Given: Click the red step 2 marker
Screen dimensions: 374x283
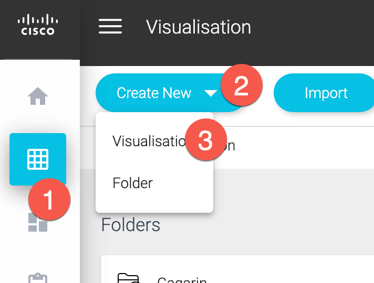Looking at the screenshot, I should (x=241, y=86).
